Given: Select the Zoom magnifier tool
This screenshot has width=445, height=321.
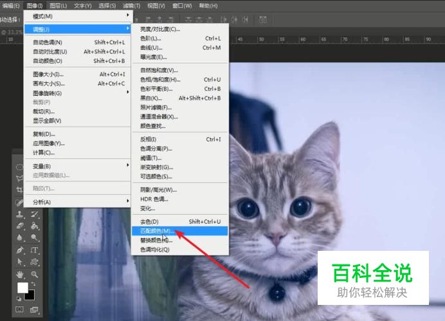Looking at the screenshot, I should [x=35, y=274].
